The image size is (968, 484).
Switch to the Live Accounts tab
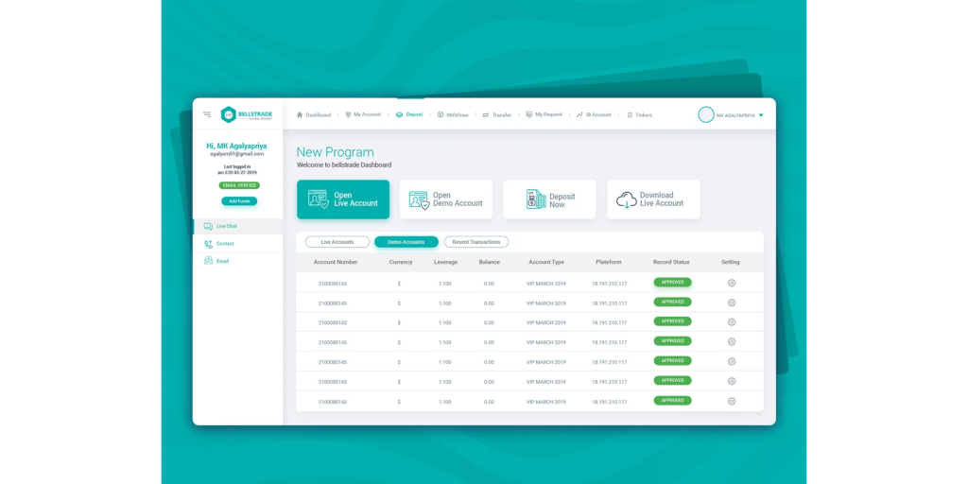pyautogui.click(x=337, y=242)
